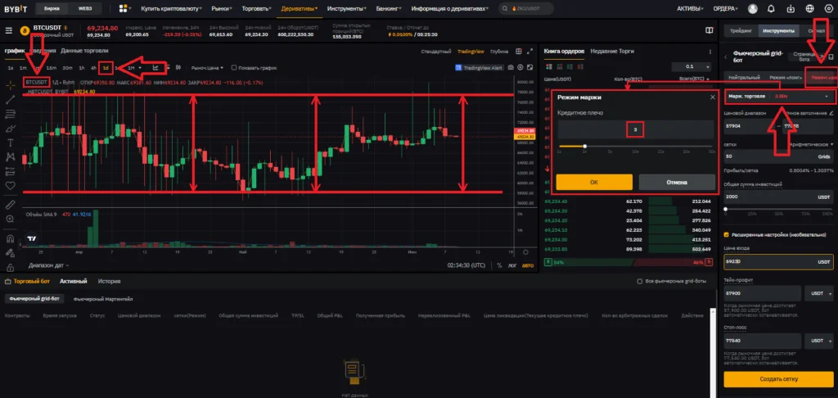The width and height of the screenshot is (838, 398).
Task: Click the favorites heart icon in toolbar
Action: [10, 186]
